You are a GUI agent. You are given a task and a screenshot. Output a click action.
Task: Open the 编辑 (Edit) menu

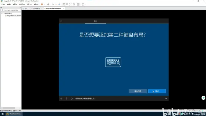pos(9,4)
